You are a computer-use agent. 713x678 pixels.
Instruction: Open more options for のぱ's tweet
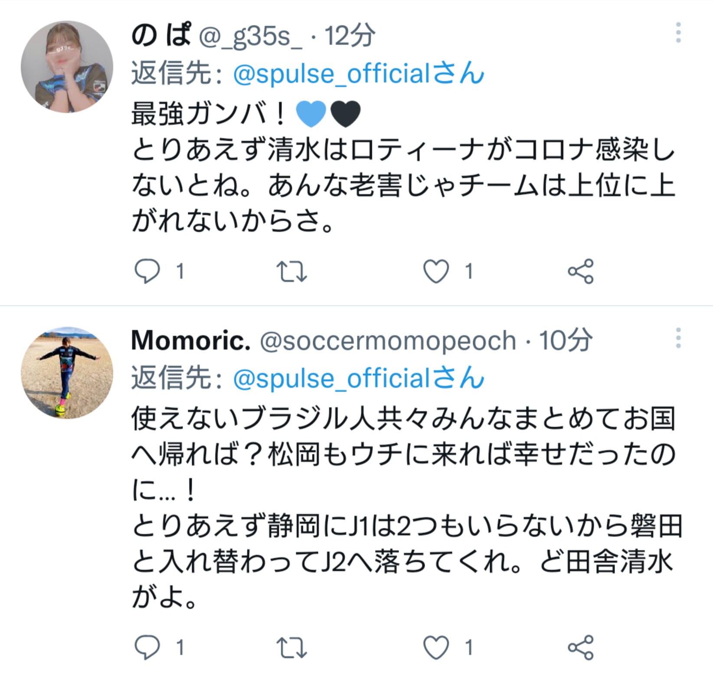click(678, 33)
